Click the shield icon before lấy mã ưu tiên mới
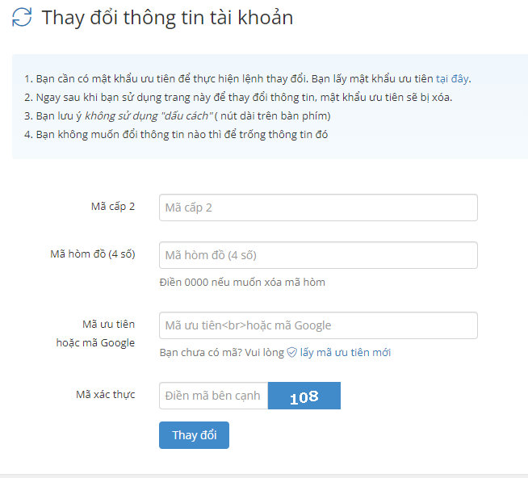Image resolution: width=528 pixels, height=478 pixels. (291, 353)
